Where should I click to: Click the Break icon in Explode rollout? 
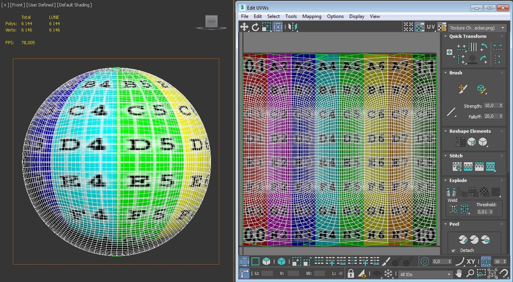(x=451, y=192)
